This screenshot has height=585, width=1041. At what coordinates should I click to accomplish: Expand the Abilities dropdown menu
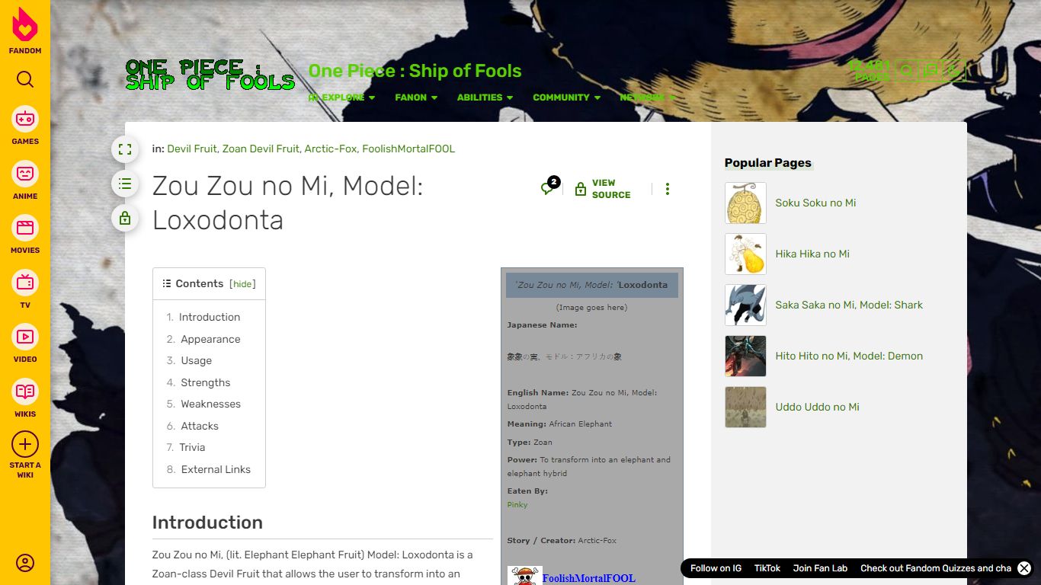coord(485,97)
